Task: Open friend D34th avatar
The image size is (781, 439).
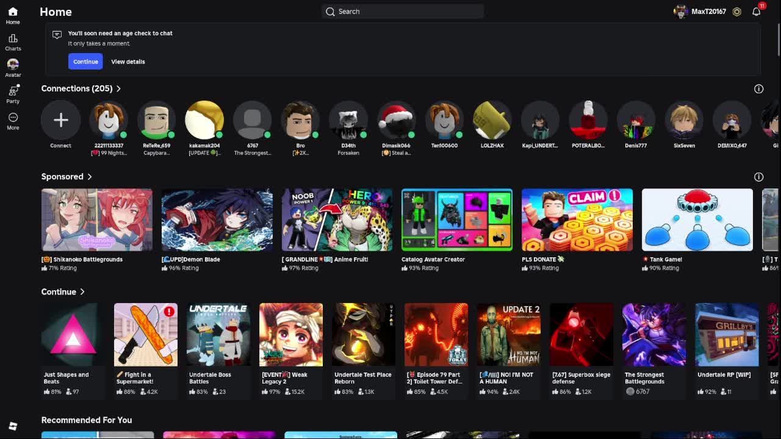Action: [348, 120]
